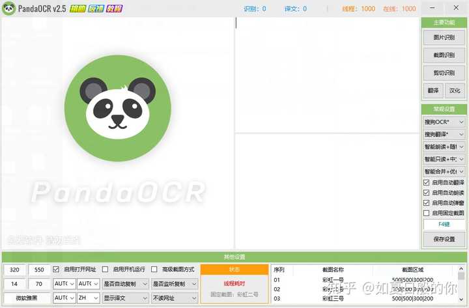Open the 智能只读 dropdown
This screenshot has width=469, height=308.
[x=444, y=159]
